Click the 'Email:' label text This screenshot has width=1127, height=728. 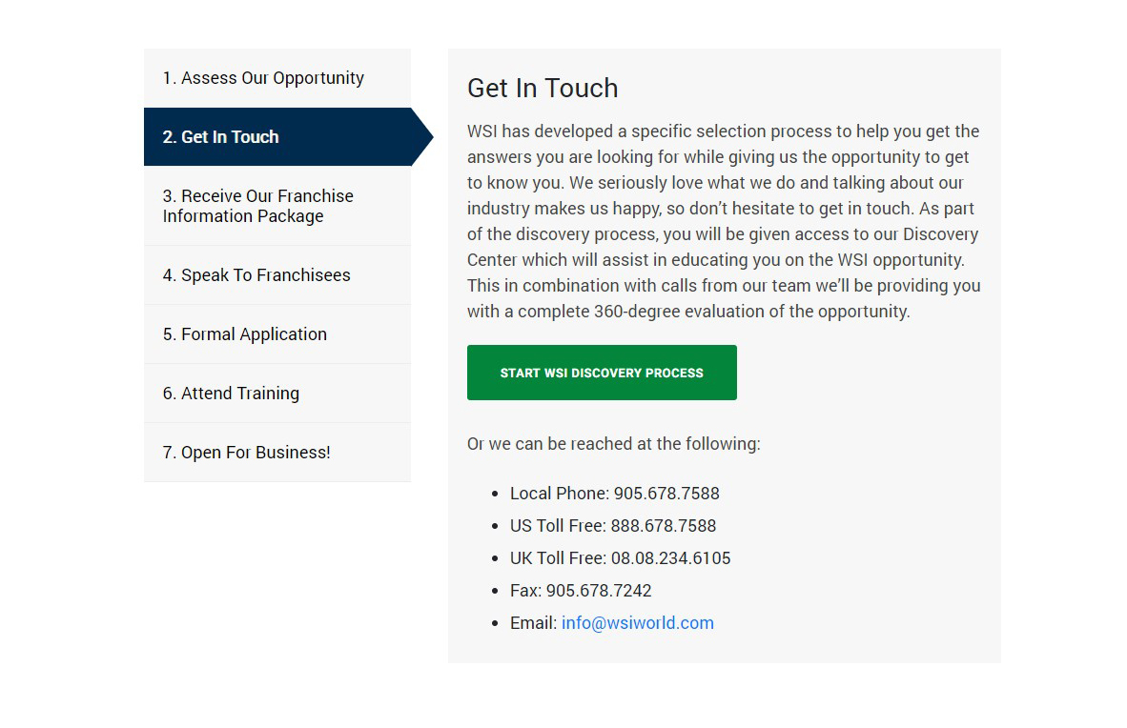coord(533,623)
